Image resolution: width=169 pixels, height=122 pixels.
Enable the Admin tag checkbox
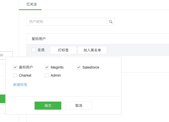click(x=47, y=75)
